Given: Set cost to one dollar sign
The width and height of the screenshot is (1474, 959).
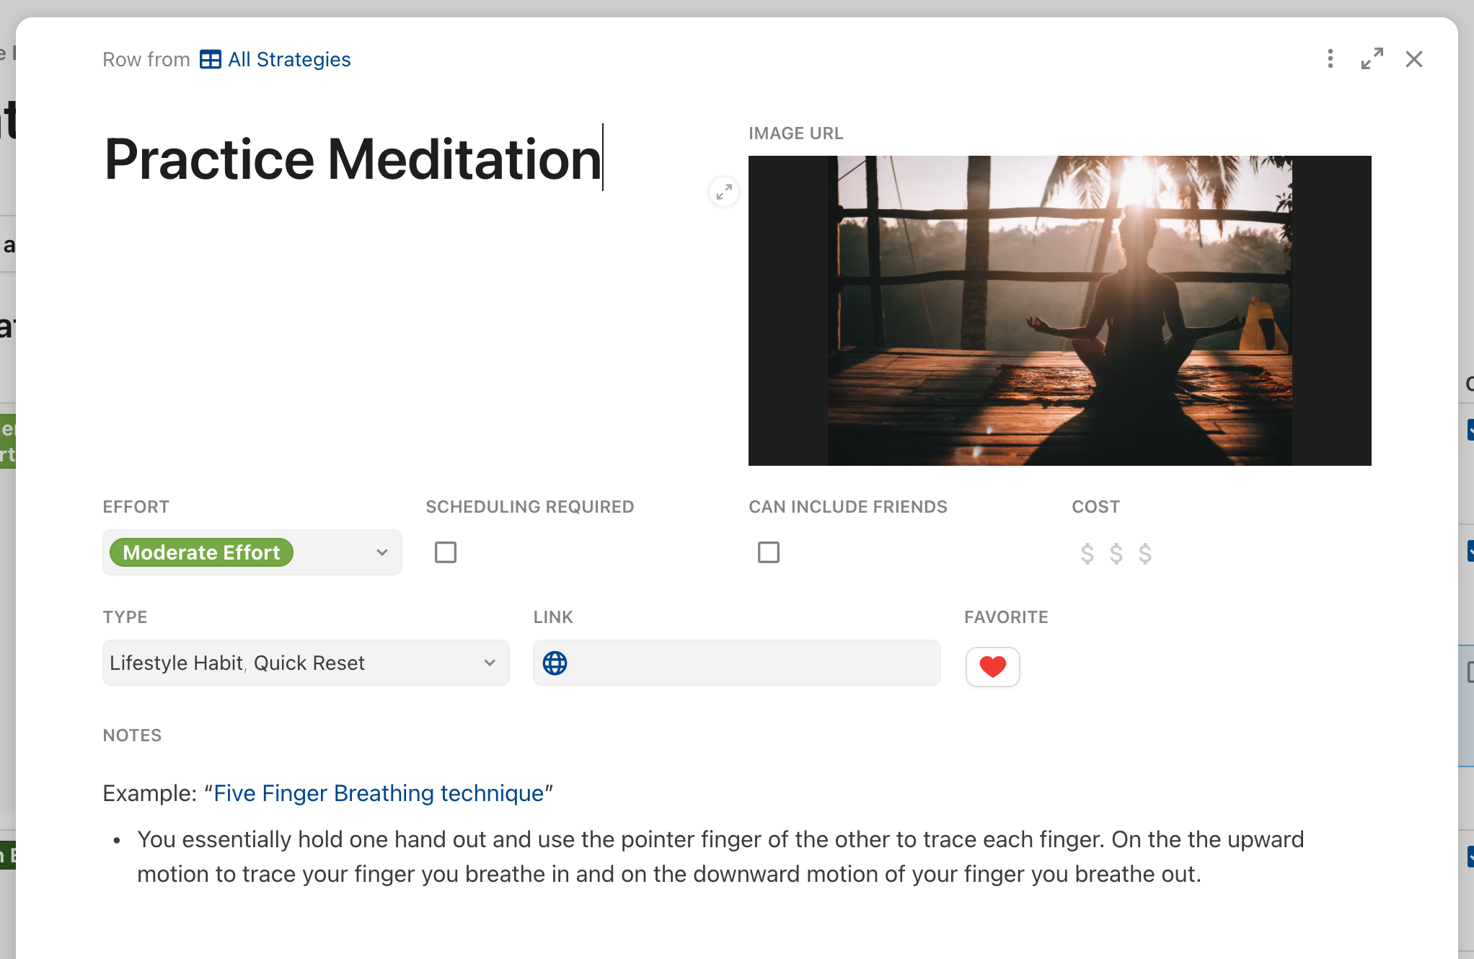Looking at the screenshot, I should tap(1087, 554).
